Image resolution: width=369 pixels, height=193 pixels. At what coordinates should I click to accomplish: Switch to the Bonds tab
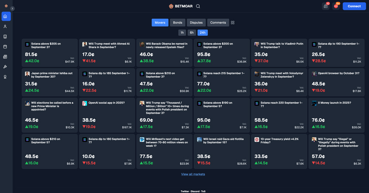click(177, 23)
